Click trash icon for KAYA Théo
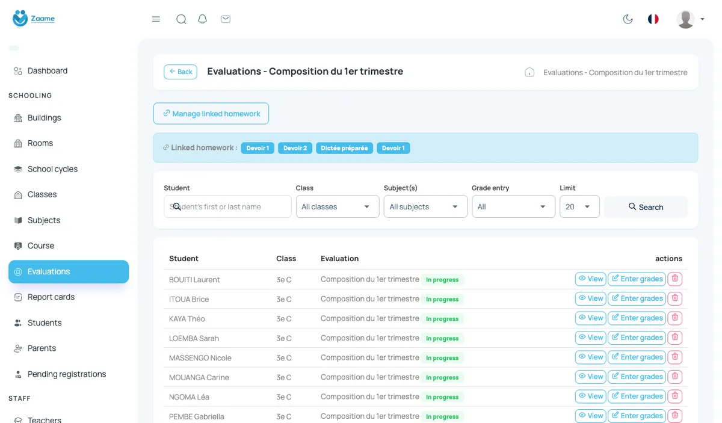 pos(675,318)
